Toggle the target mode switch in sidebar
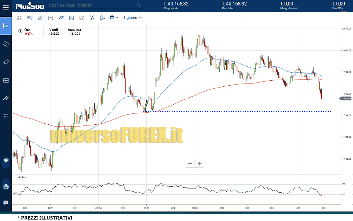Viewport: 353px width, 221px height. tap(6, 186)
